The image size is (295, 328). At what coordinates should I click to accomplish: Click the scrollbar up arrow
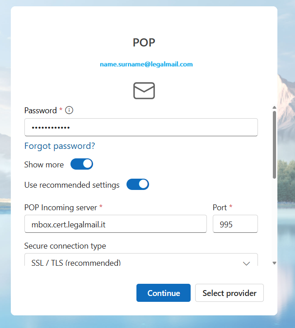[274, 107]
